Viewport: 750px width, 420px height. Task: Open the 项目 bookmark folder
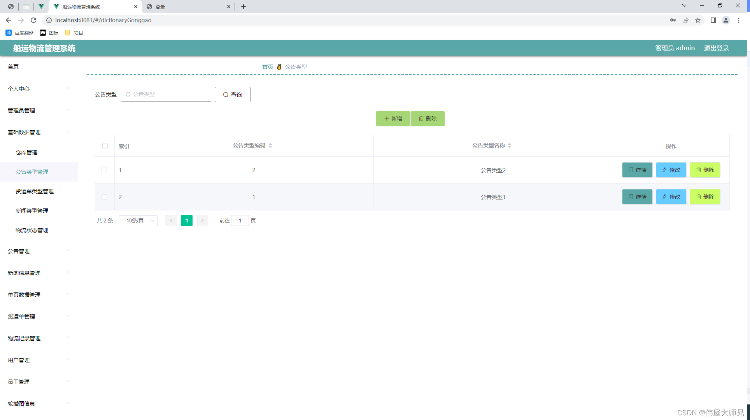[x=74, y=33]
